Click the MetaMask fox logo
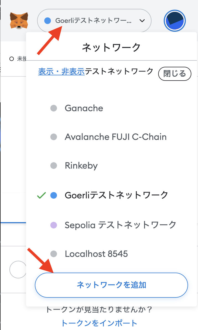Image resolution: width=198 pixels, height=330 pixels. (19, 20)
